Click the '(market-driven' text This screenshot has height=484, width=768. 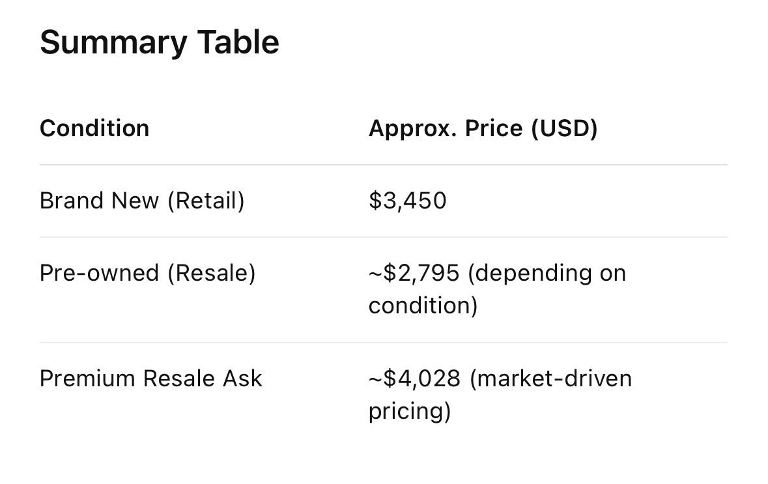(x=550, y=378)
